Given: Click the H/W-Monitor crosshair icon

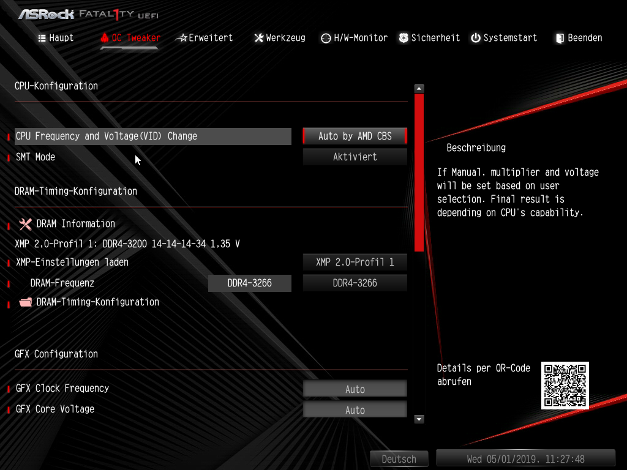Looking at the screenshot, I should 326,38.
